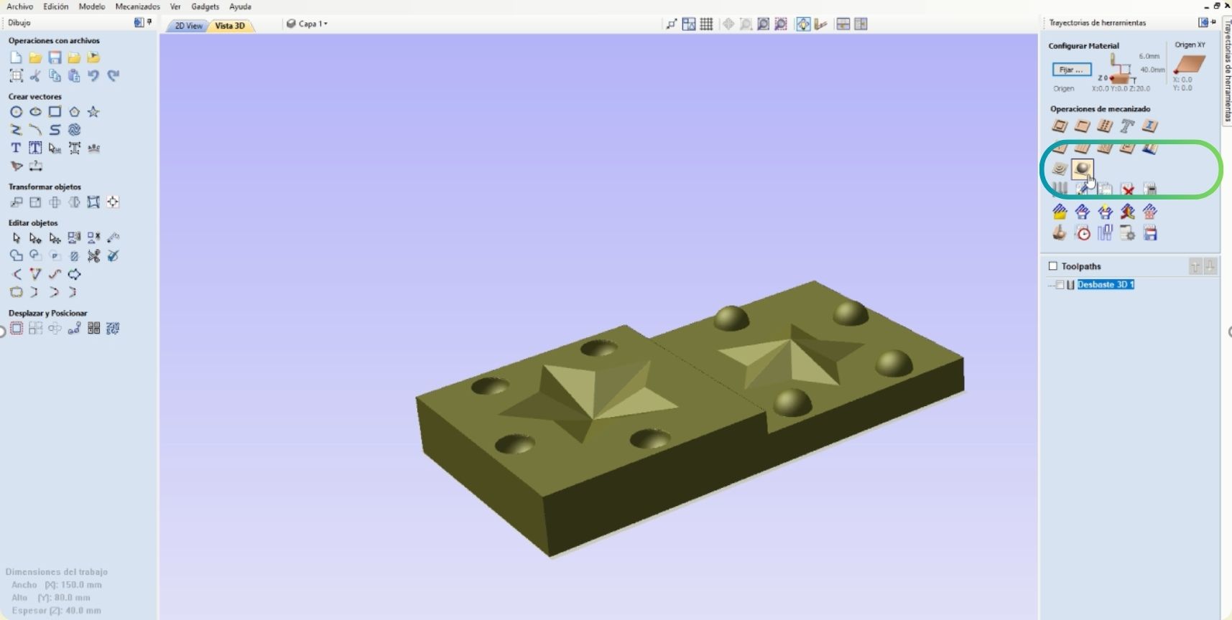Click the snap to grid icon
Viewport: 1232px width, 620px height.
click(706, 24)
